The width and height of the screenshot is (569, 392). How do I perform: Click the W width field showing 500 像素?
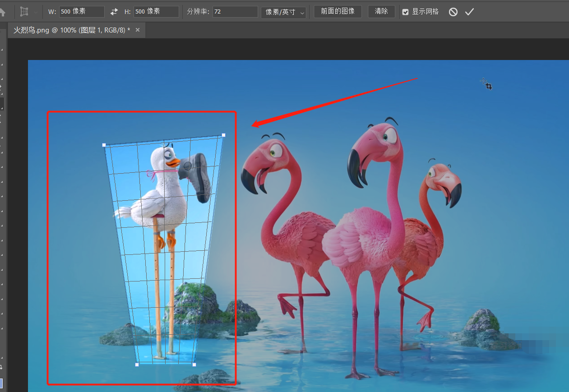coord(82,12)
